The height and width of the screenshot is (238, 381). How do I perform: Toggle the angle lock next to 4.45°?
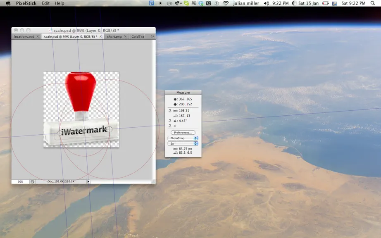(170, 121)
